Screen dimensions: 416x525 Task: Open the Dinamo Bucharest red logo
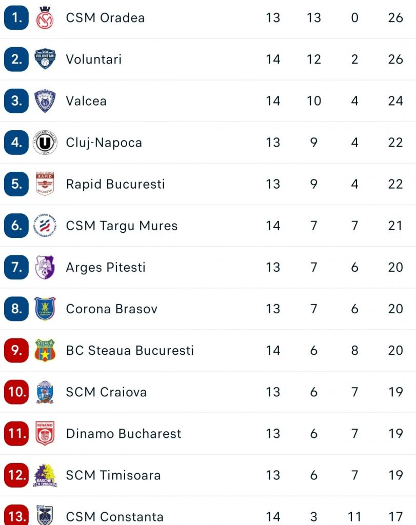click(45, 433)
